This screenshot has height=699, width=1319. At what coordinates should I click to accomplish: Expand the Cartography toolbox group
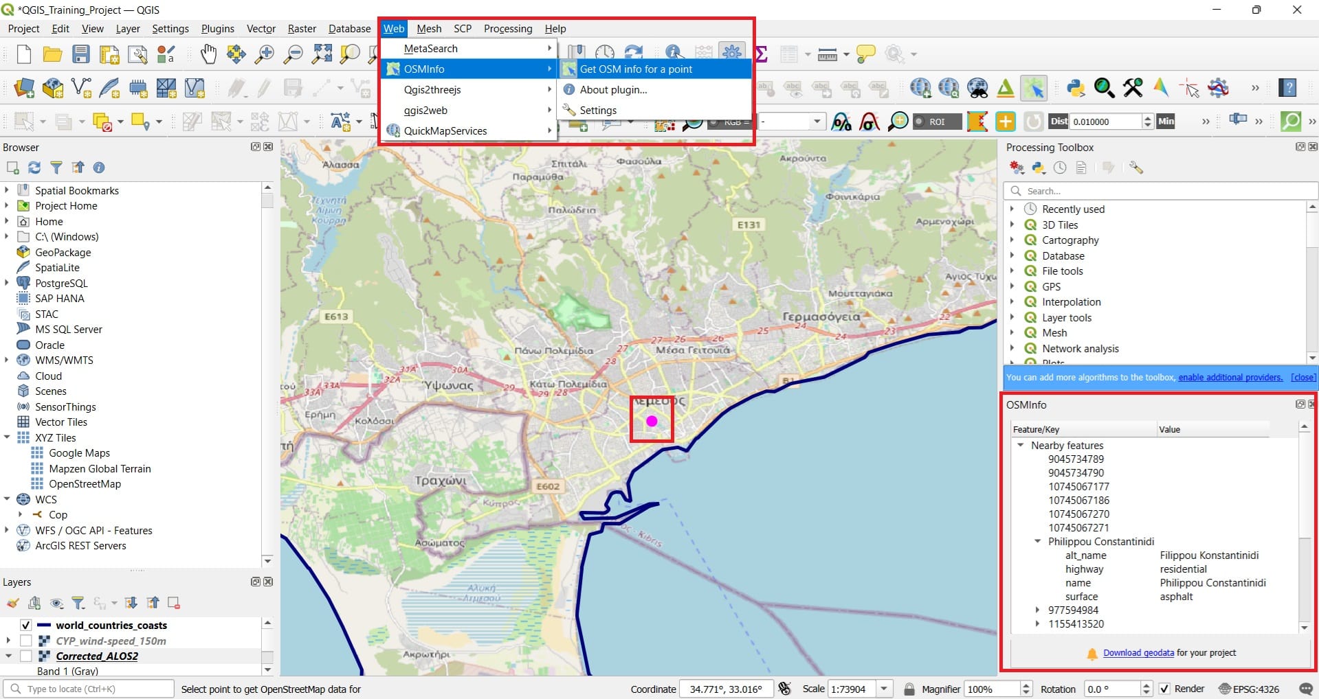1012,240
